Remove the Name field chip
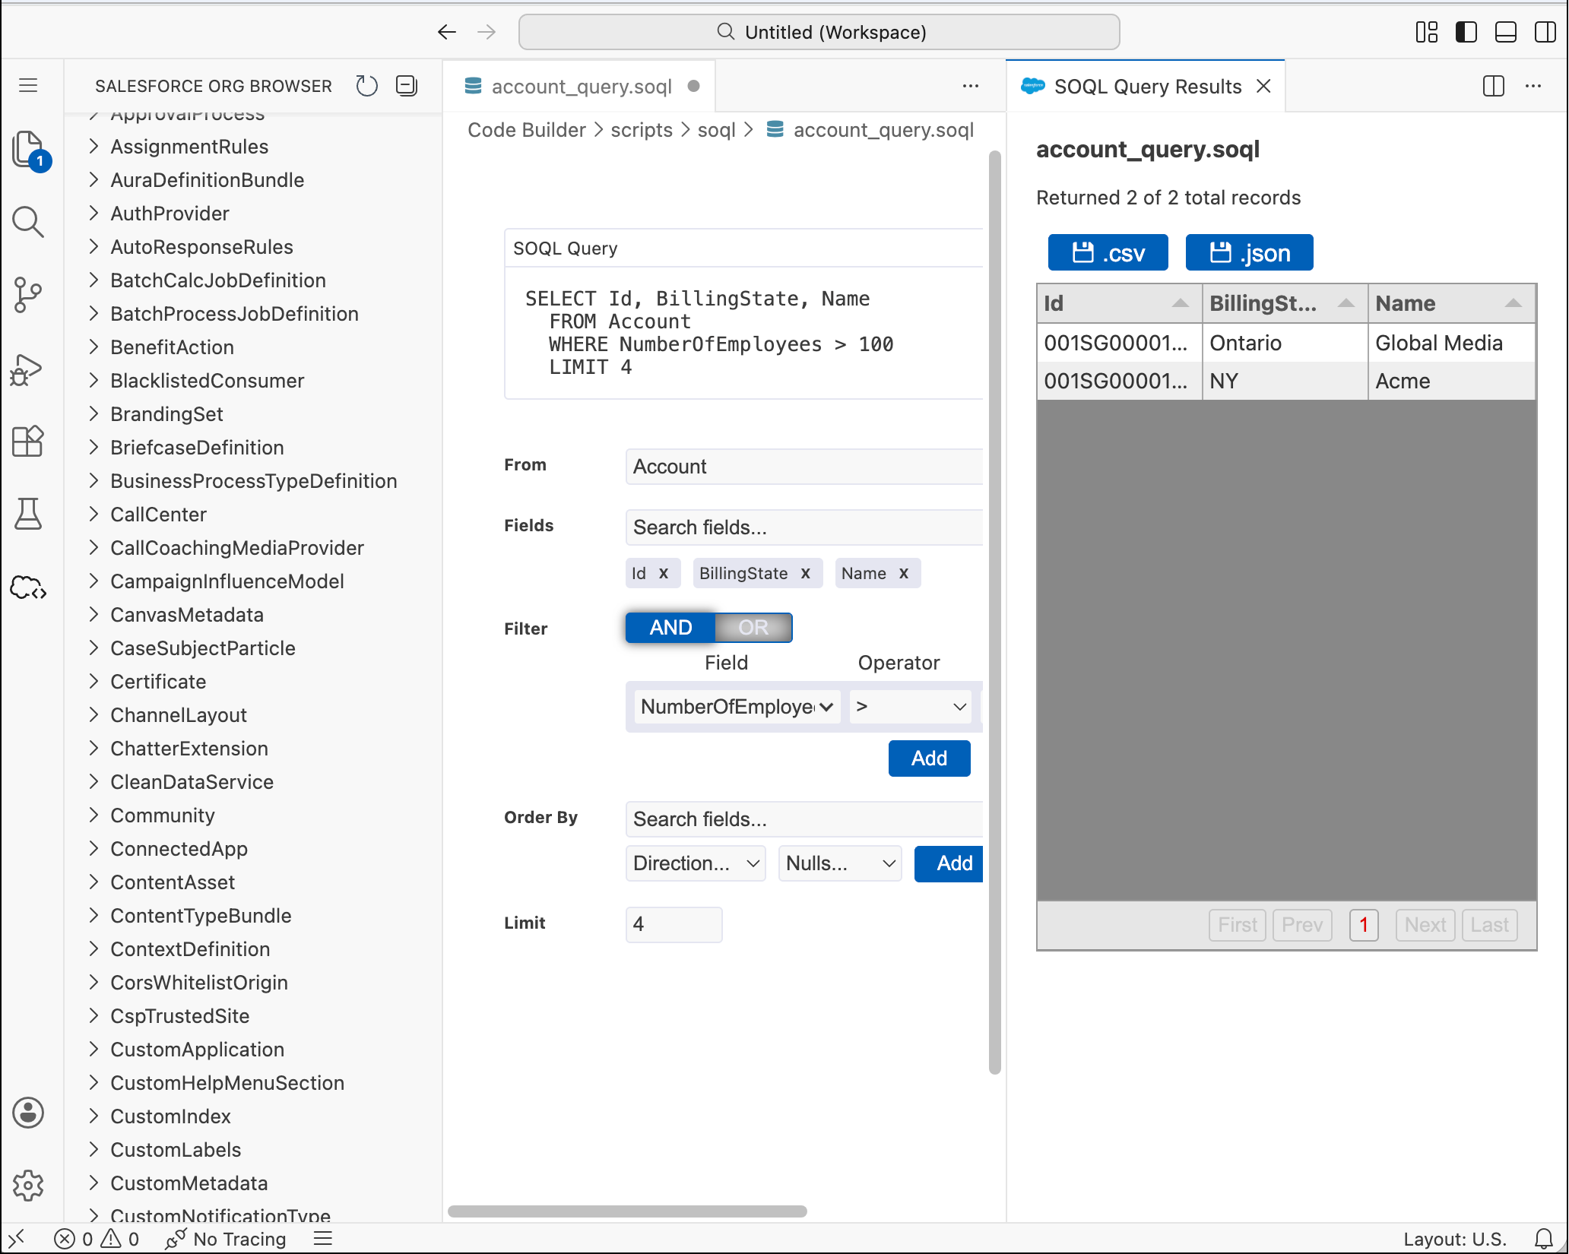The image size is (1569, 1254). point(903,573)
